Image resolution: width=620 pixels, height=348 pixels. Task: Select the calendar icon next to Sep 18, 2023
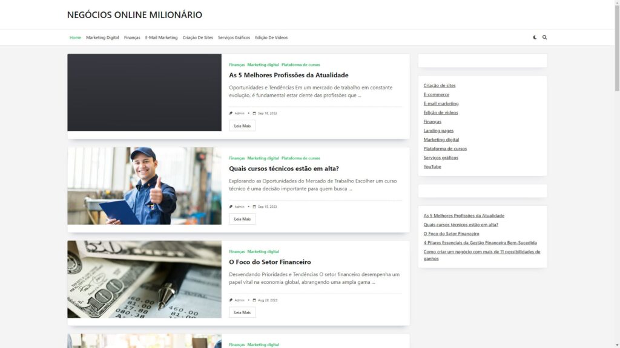(253, 112)
